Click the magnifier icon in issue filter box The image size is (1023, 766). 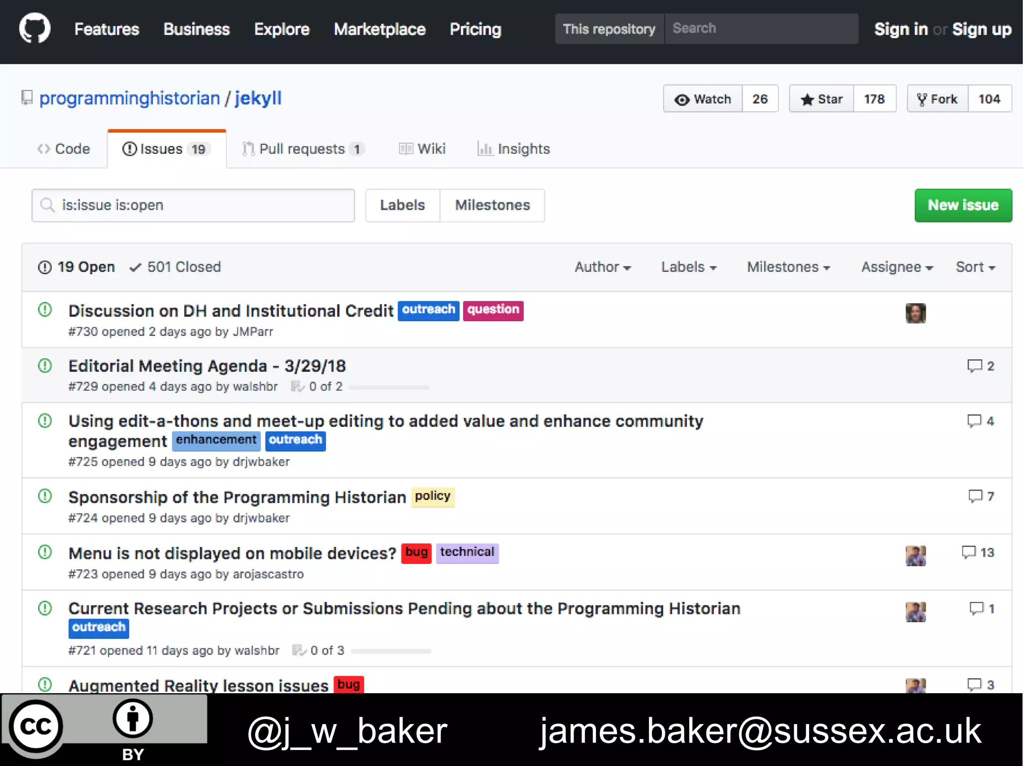point(47,205)
